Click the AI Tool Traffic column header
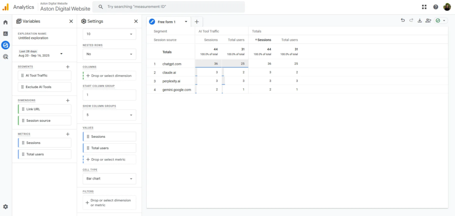455x216 pixels. [209, 31]
